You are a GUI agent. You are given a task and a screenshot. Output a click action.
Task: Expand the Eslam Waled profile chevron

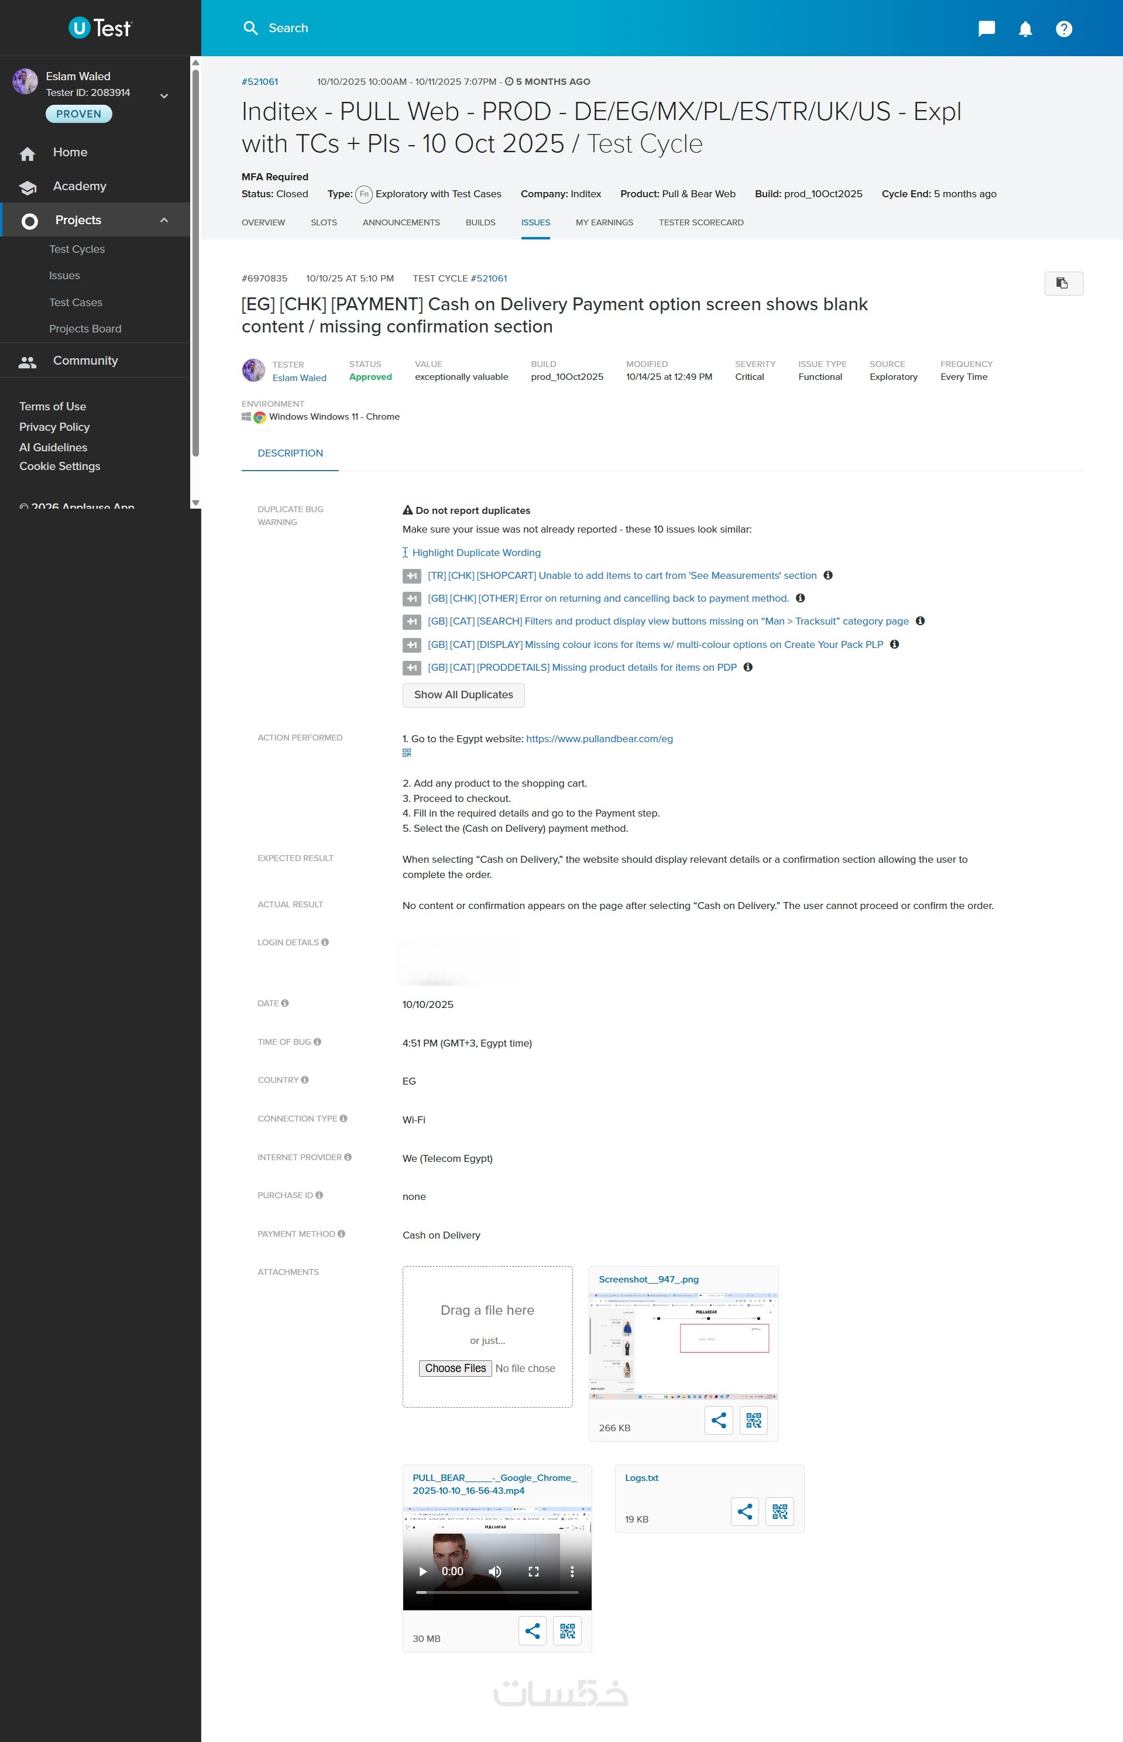pyautogui.click(x=164, y=95)
